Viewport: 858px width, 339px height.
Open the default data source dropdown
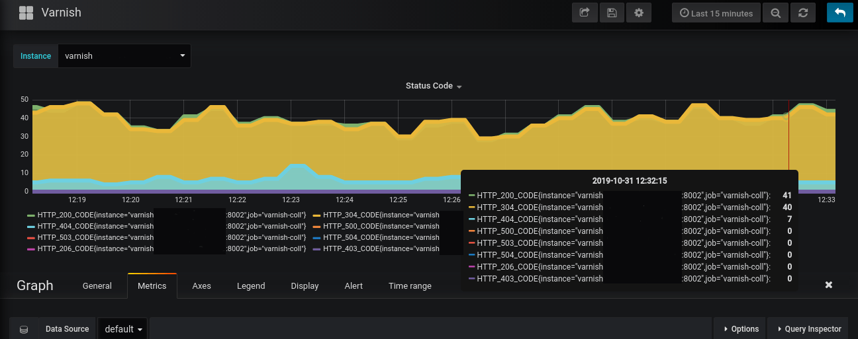tap(124, 329)
